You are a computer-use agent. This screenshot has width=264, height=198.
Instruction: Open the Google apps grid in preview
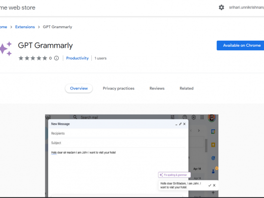(202, 117)
